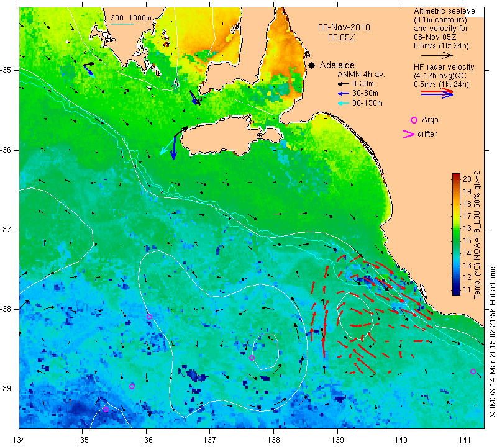This screenshot has width=497, height=447.
Task: Click the magenta Argo circle in legend
Action: pos(414,120)
